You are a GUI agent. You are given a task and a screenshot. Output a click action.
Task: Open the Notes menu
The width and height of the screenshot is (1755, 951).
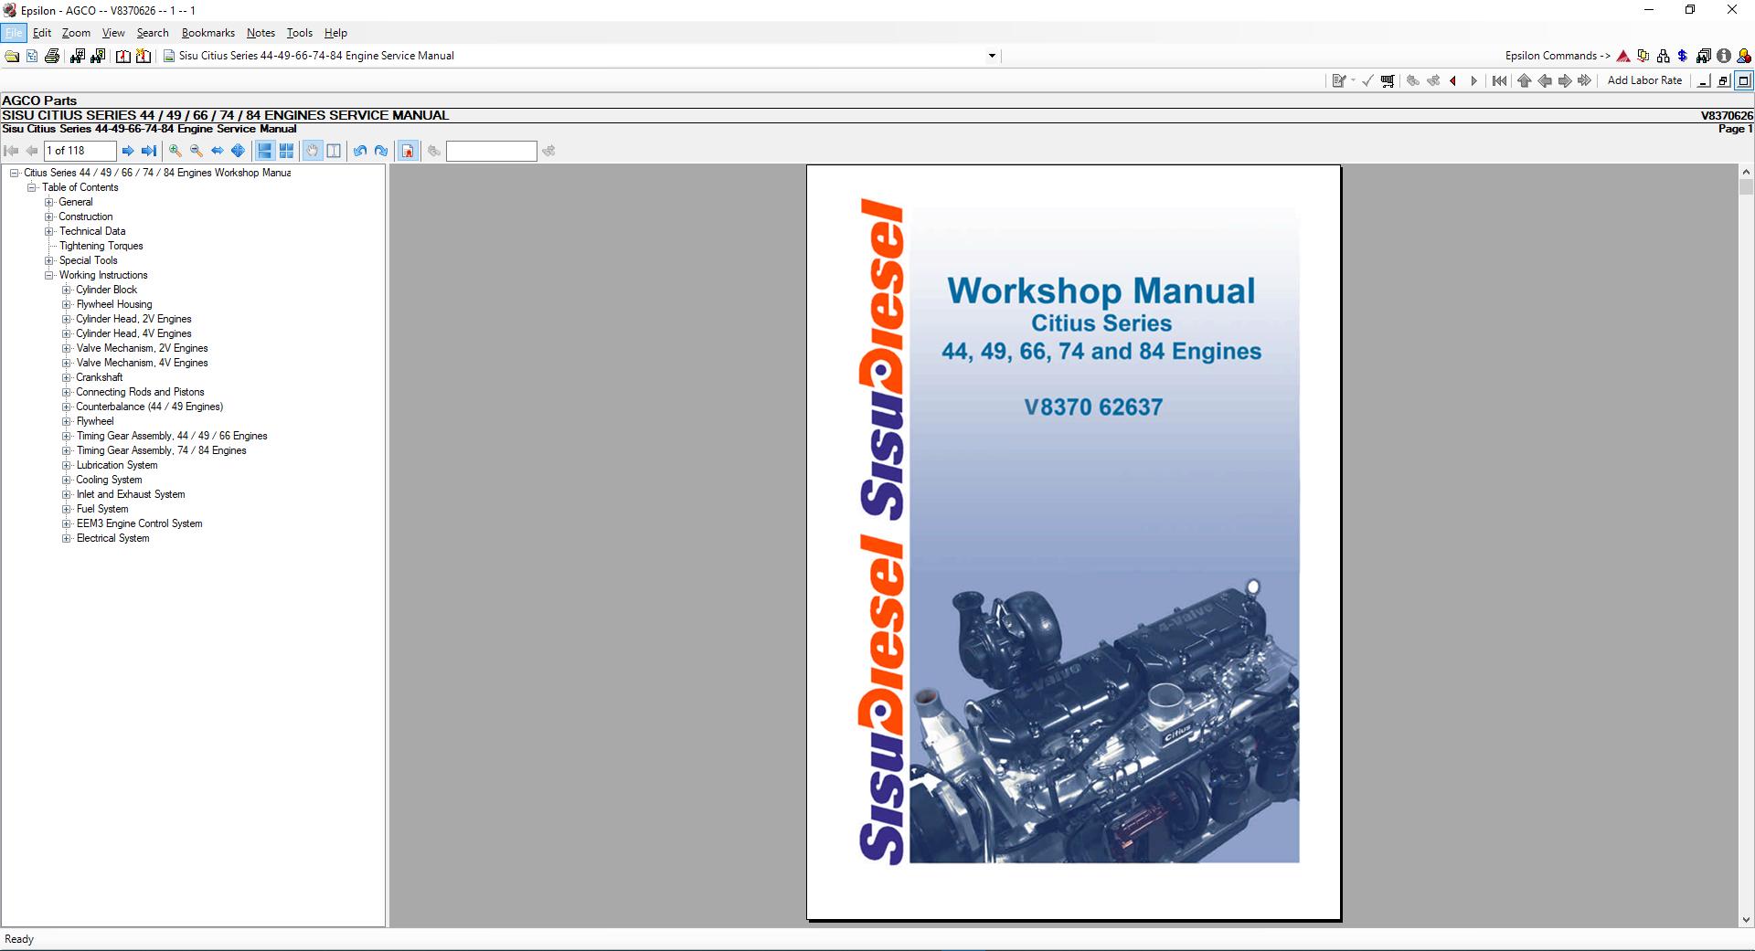click(261, 33)
